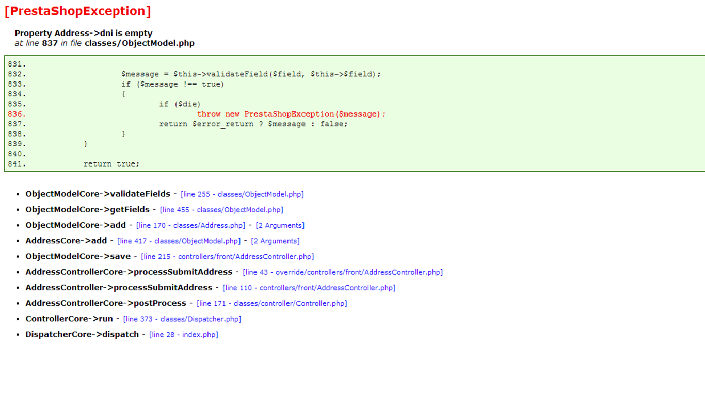
Task: Click the 'ObjectModelCore->add' trace entry name
Action: coord(76,225)
